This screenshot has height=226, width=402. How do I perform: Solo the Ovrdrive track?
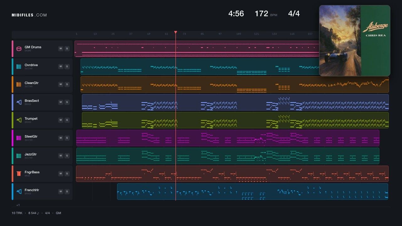tap(67, 67)
